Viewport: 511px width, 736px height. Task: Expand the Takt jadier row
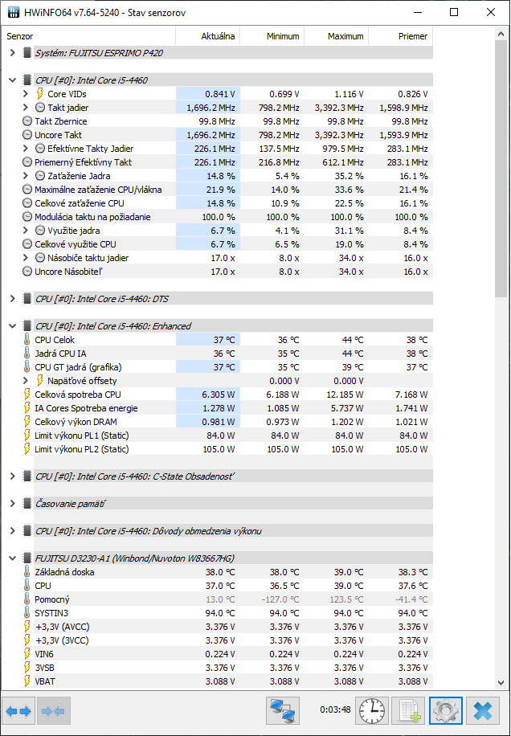26,108
